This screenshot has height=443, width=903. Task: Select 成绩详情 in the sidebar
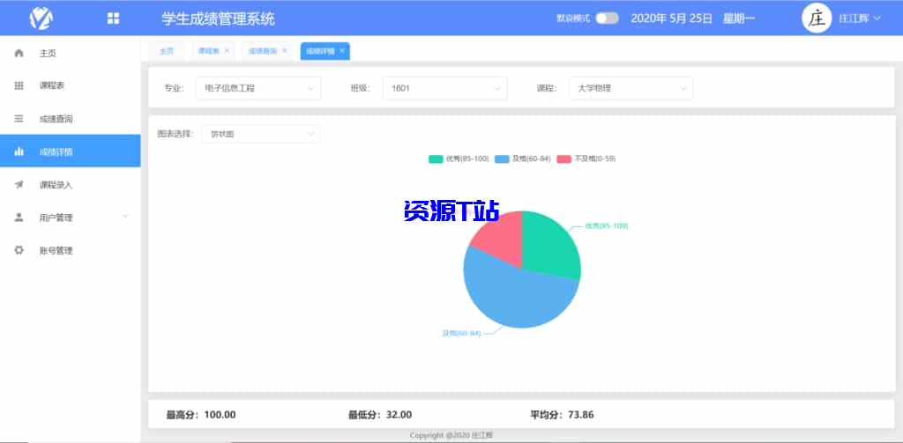[x=71, y=151]
